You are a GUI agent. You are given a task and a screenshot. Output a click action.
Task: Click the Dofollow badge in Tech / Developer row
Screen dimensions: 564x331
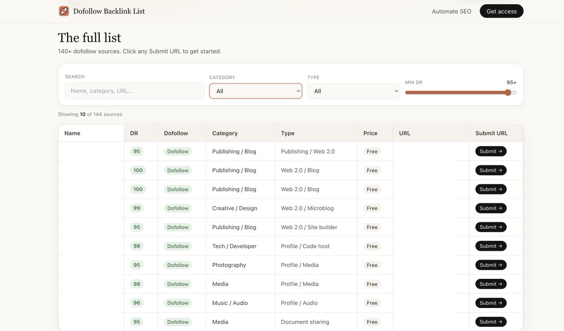click(x=178, y=246)
